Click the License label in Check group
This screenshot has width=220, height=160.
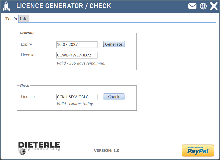(x=28, y=97)
